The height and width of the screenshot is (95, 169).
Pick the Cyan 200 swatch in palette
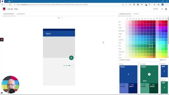(x=133, y=43)
